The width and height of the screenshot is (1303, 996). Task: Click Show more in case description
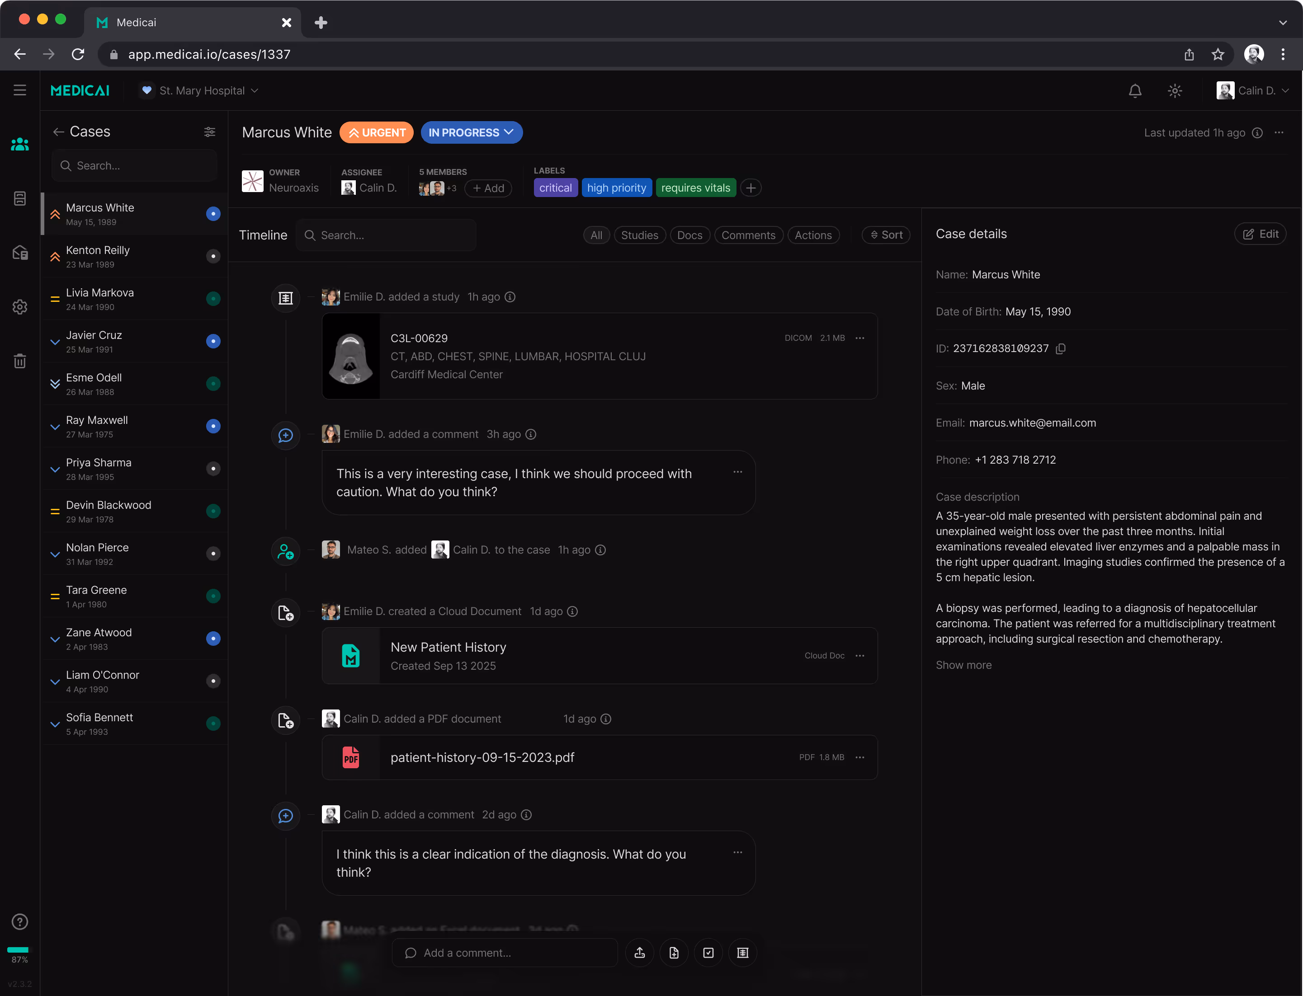(963, 665)
